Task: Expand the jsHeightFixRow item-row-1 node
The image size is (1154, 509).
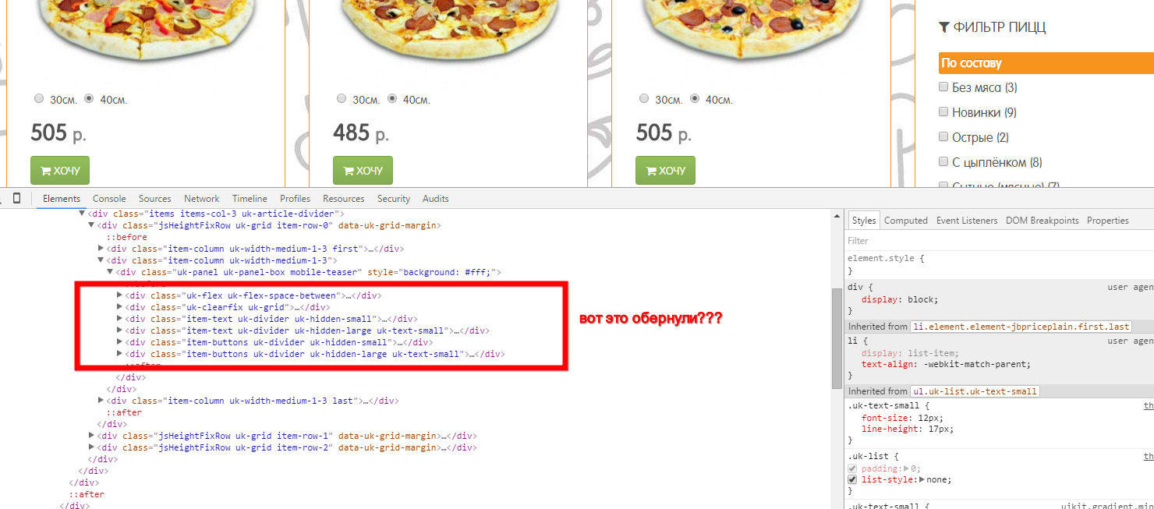Action: tap(92, 436)
